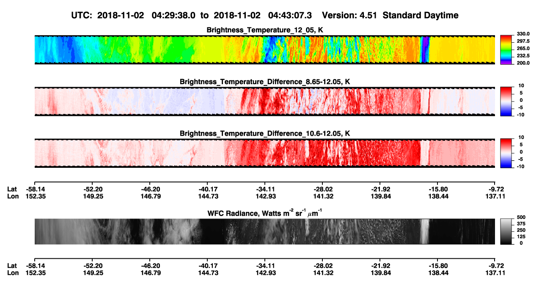
Task: Click the Standard Daytime header text
Action: click(420, 15)
